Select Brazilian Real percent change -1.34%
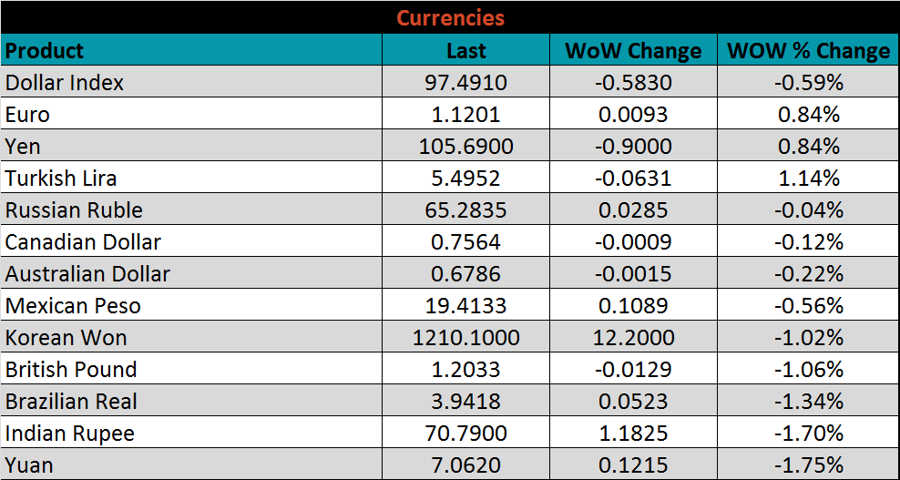Viewport: 900px width, 480px height. click(x=808, y=402)
